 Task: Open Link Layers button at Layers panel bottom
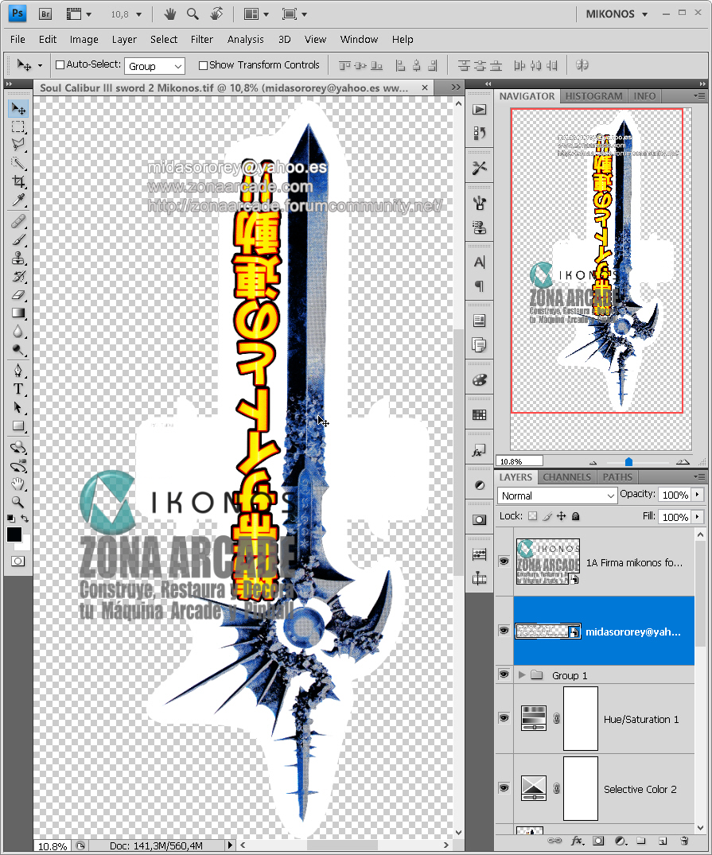(x=554, y=841)
